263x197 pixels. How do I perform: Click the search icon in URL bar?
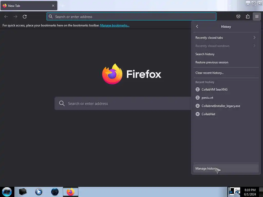point(51,16)
